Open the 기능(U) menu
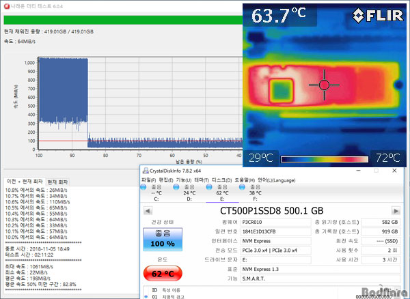This screenshot has height=299, width=410. click(x=184, y=180)
